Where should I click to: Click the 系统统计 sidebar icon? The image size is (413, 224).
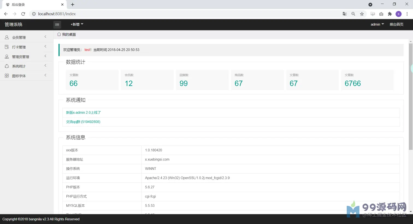[x=7, y=66]
